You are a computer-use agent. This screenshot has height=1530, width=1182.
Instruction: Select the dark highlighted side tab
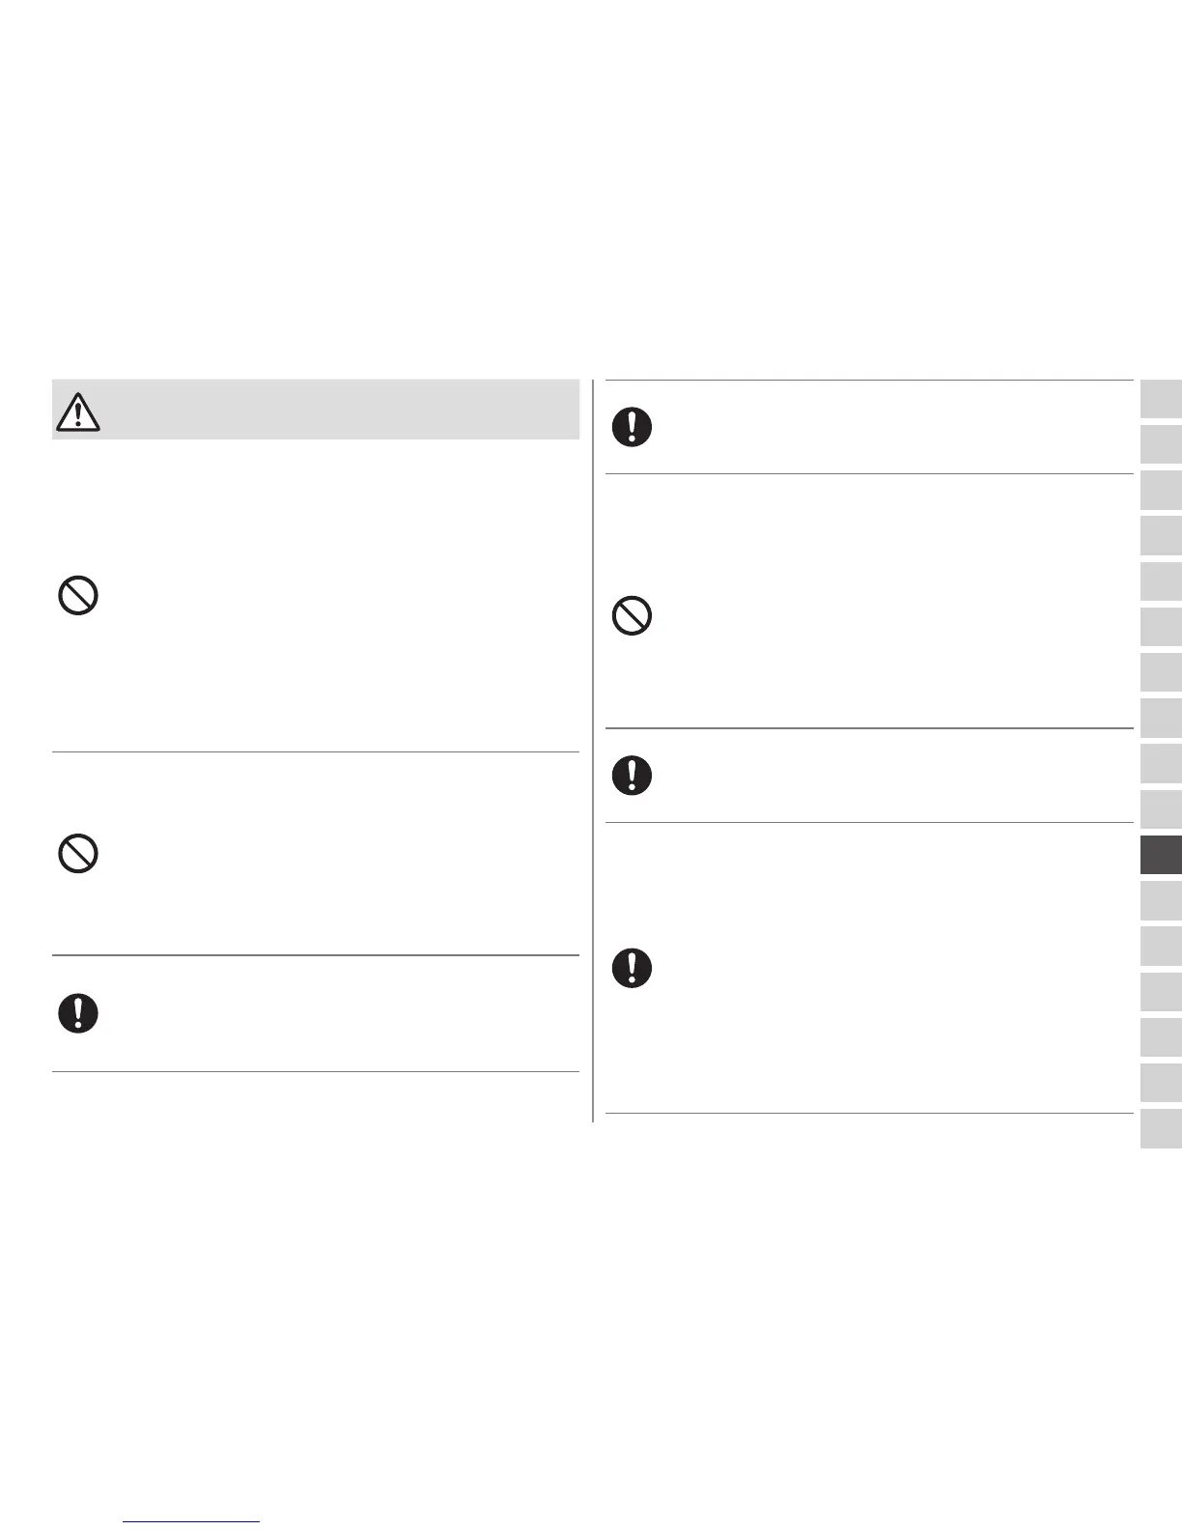pyautogui.click(x=1161, y=856)
